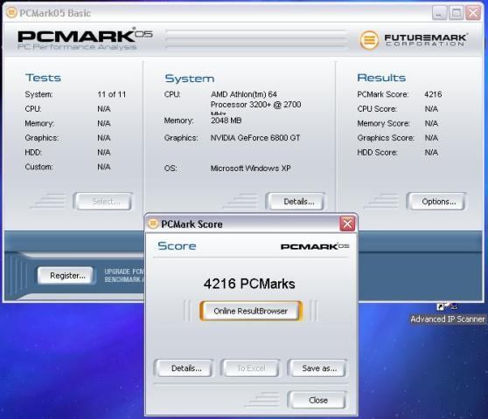Minimize the PCMark05 Basic window
This screenshot has height=419, width=488.
[439, 13]
